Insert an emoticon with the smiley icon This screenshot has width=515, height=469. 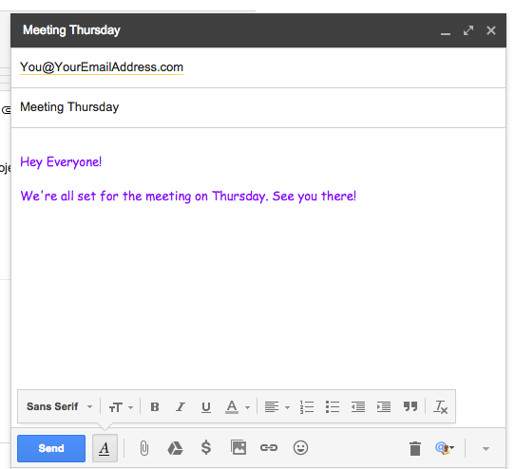tap(300, 448)
